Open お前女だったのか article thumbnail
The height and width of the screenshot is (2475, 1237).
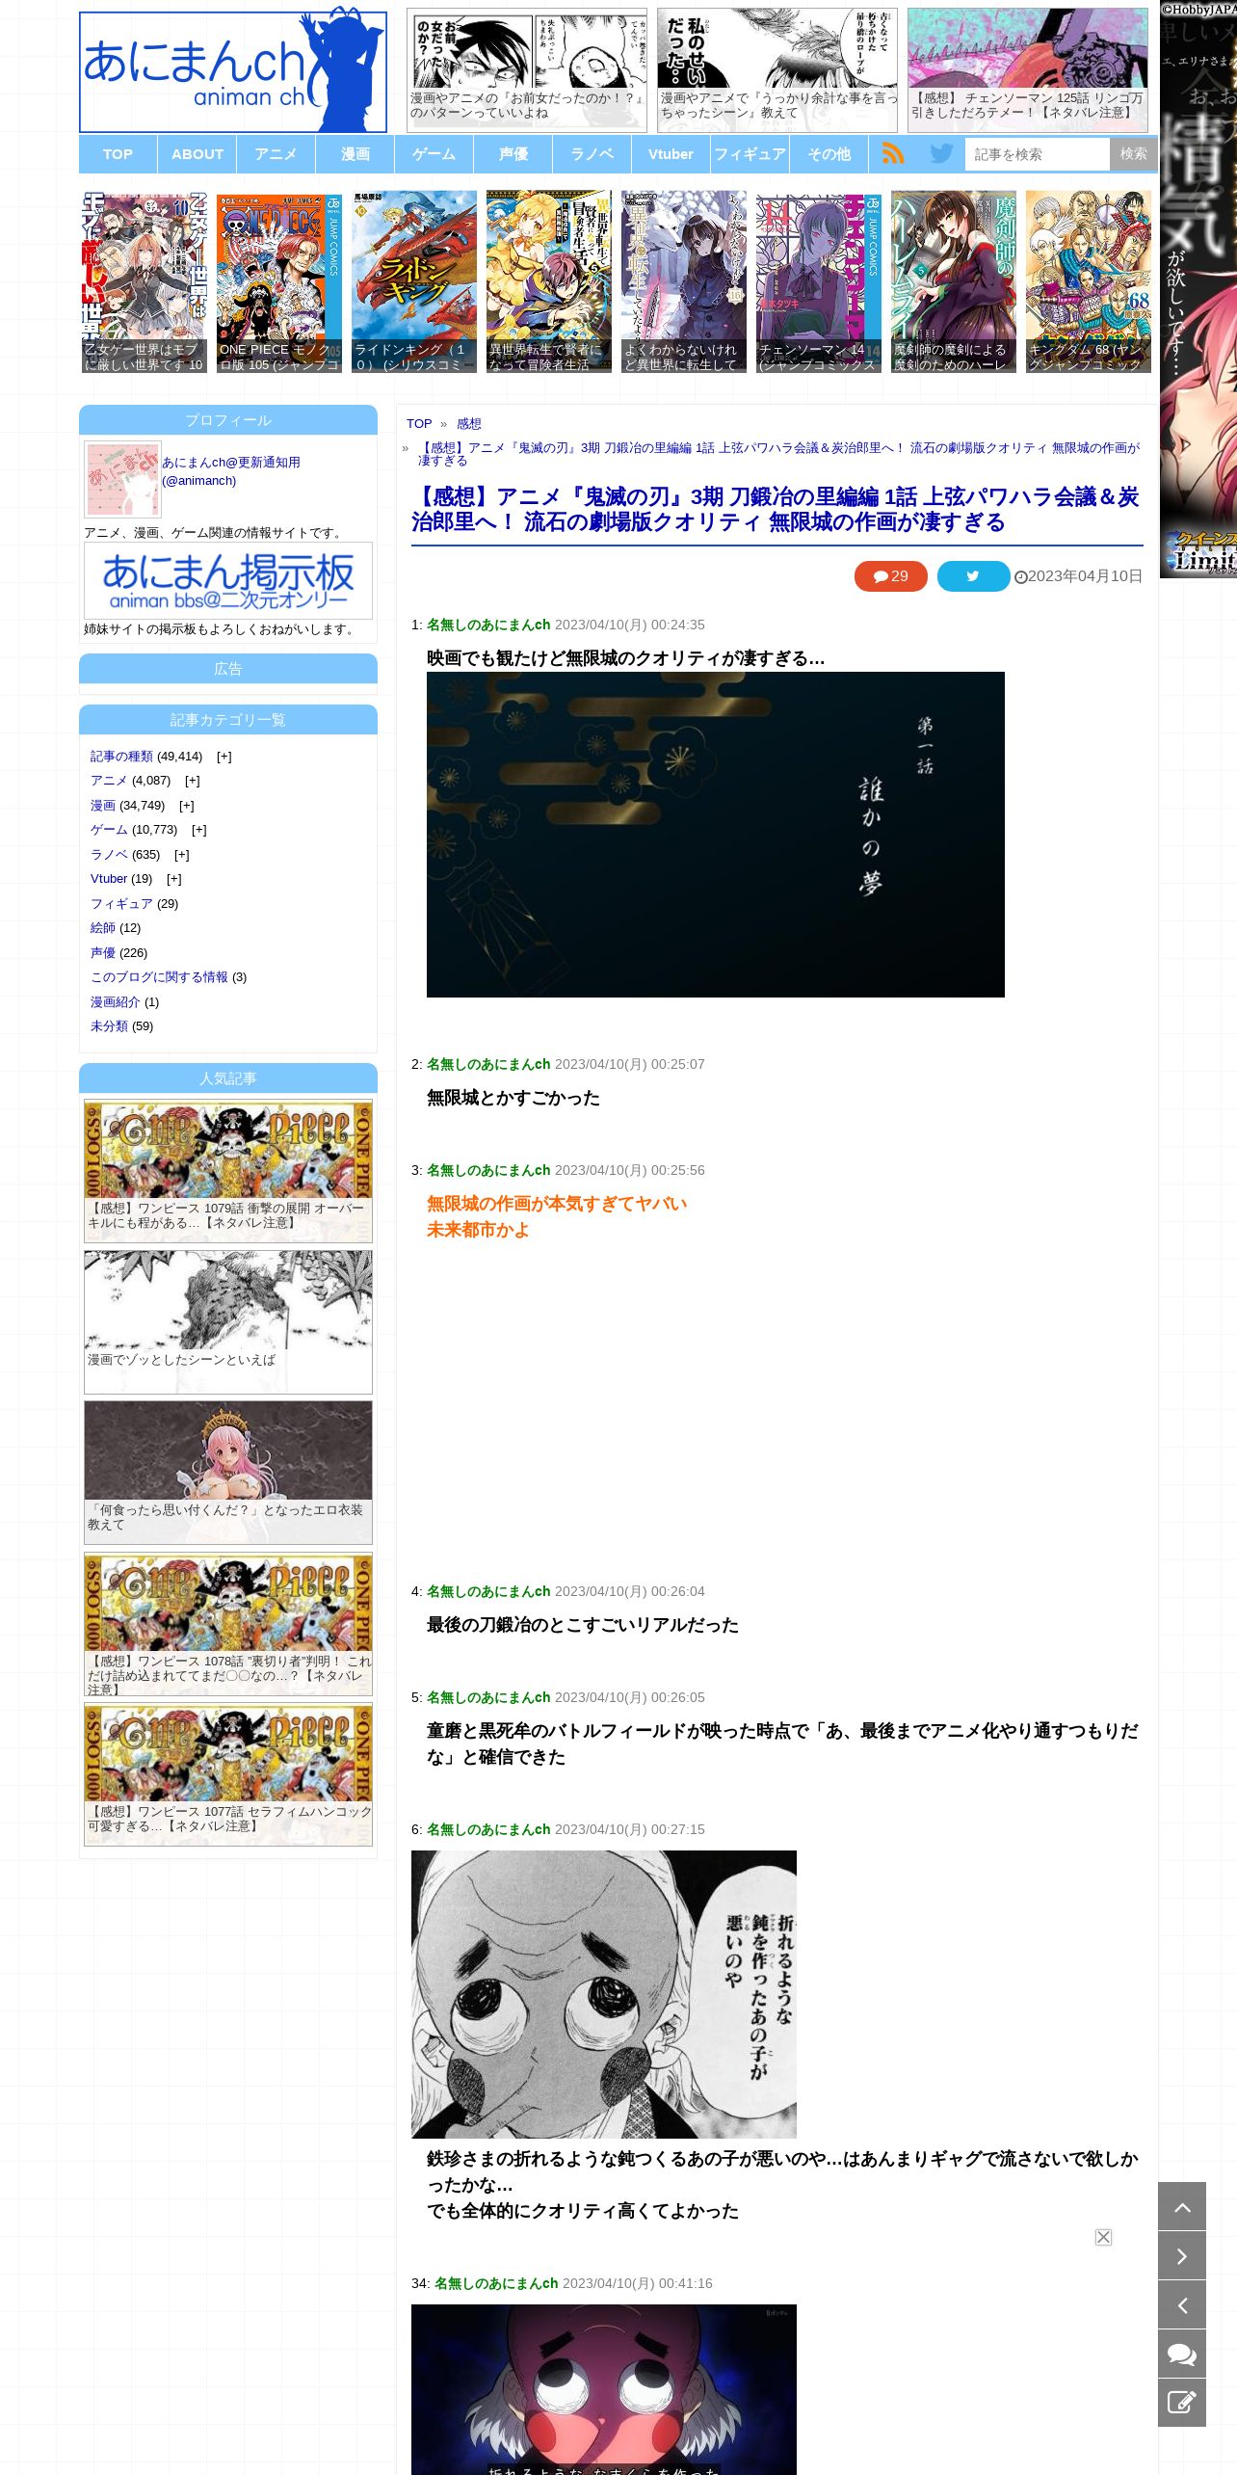coord(527,70)
